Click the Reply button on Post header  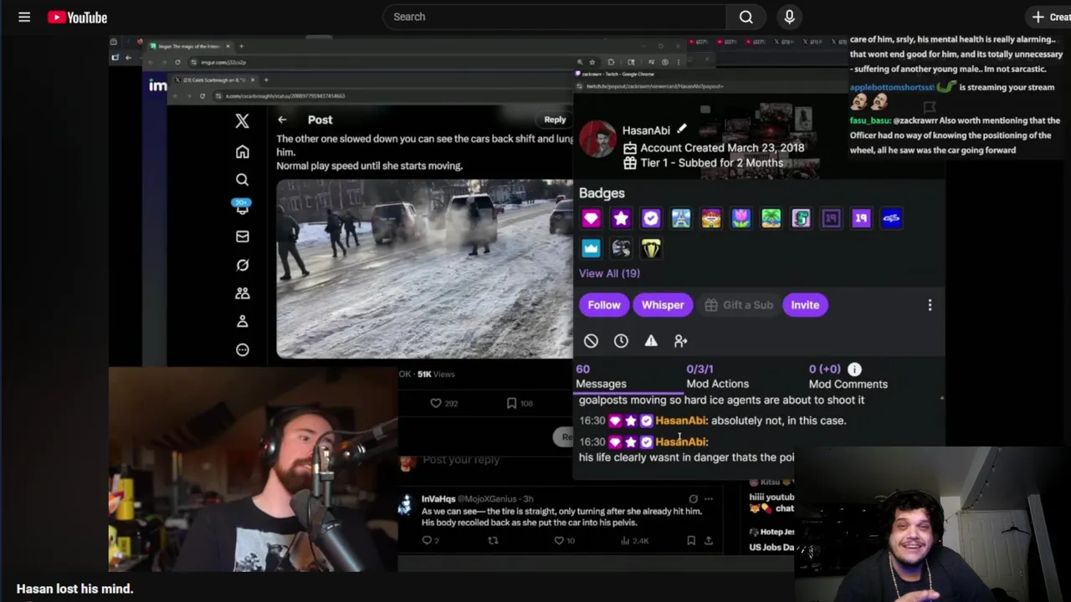tap(555, 120)
